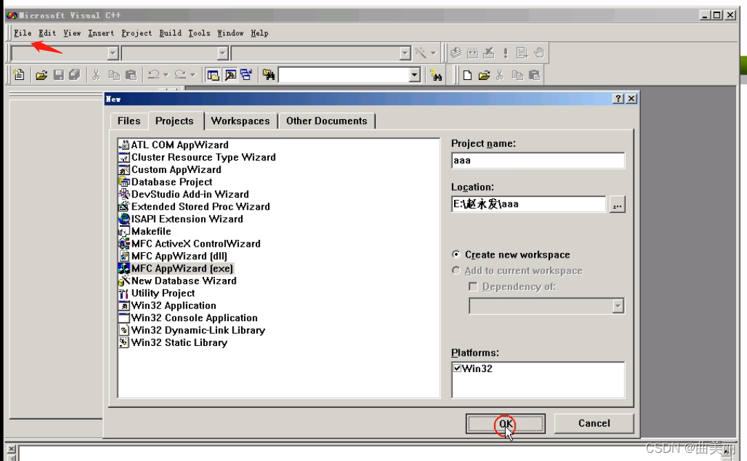Click the Save toolbar icon
The height and width of the screenshot is (461, 747).
[59, 75]
